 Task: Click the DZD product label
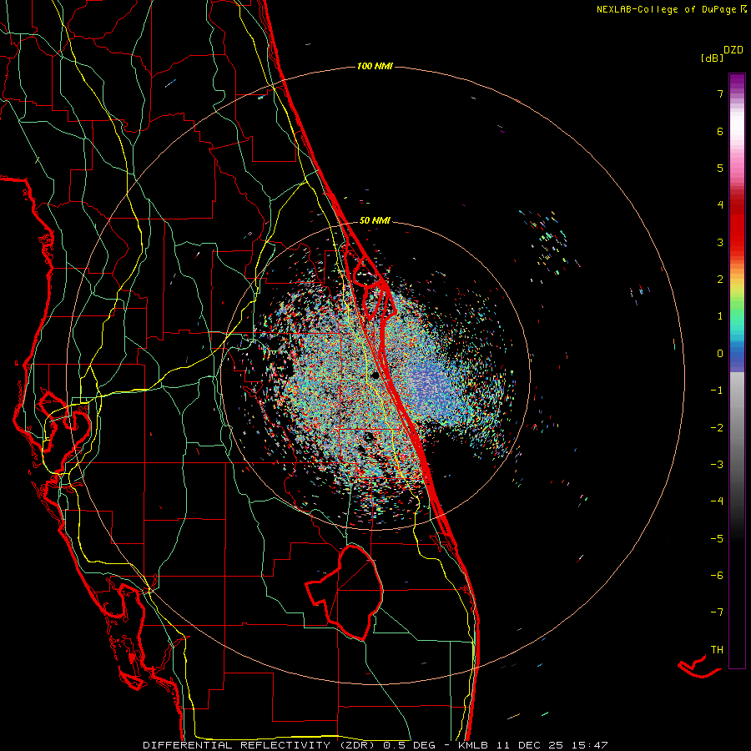pyautogui.click(x=733, y=50)
